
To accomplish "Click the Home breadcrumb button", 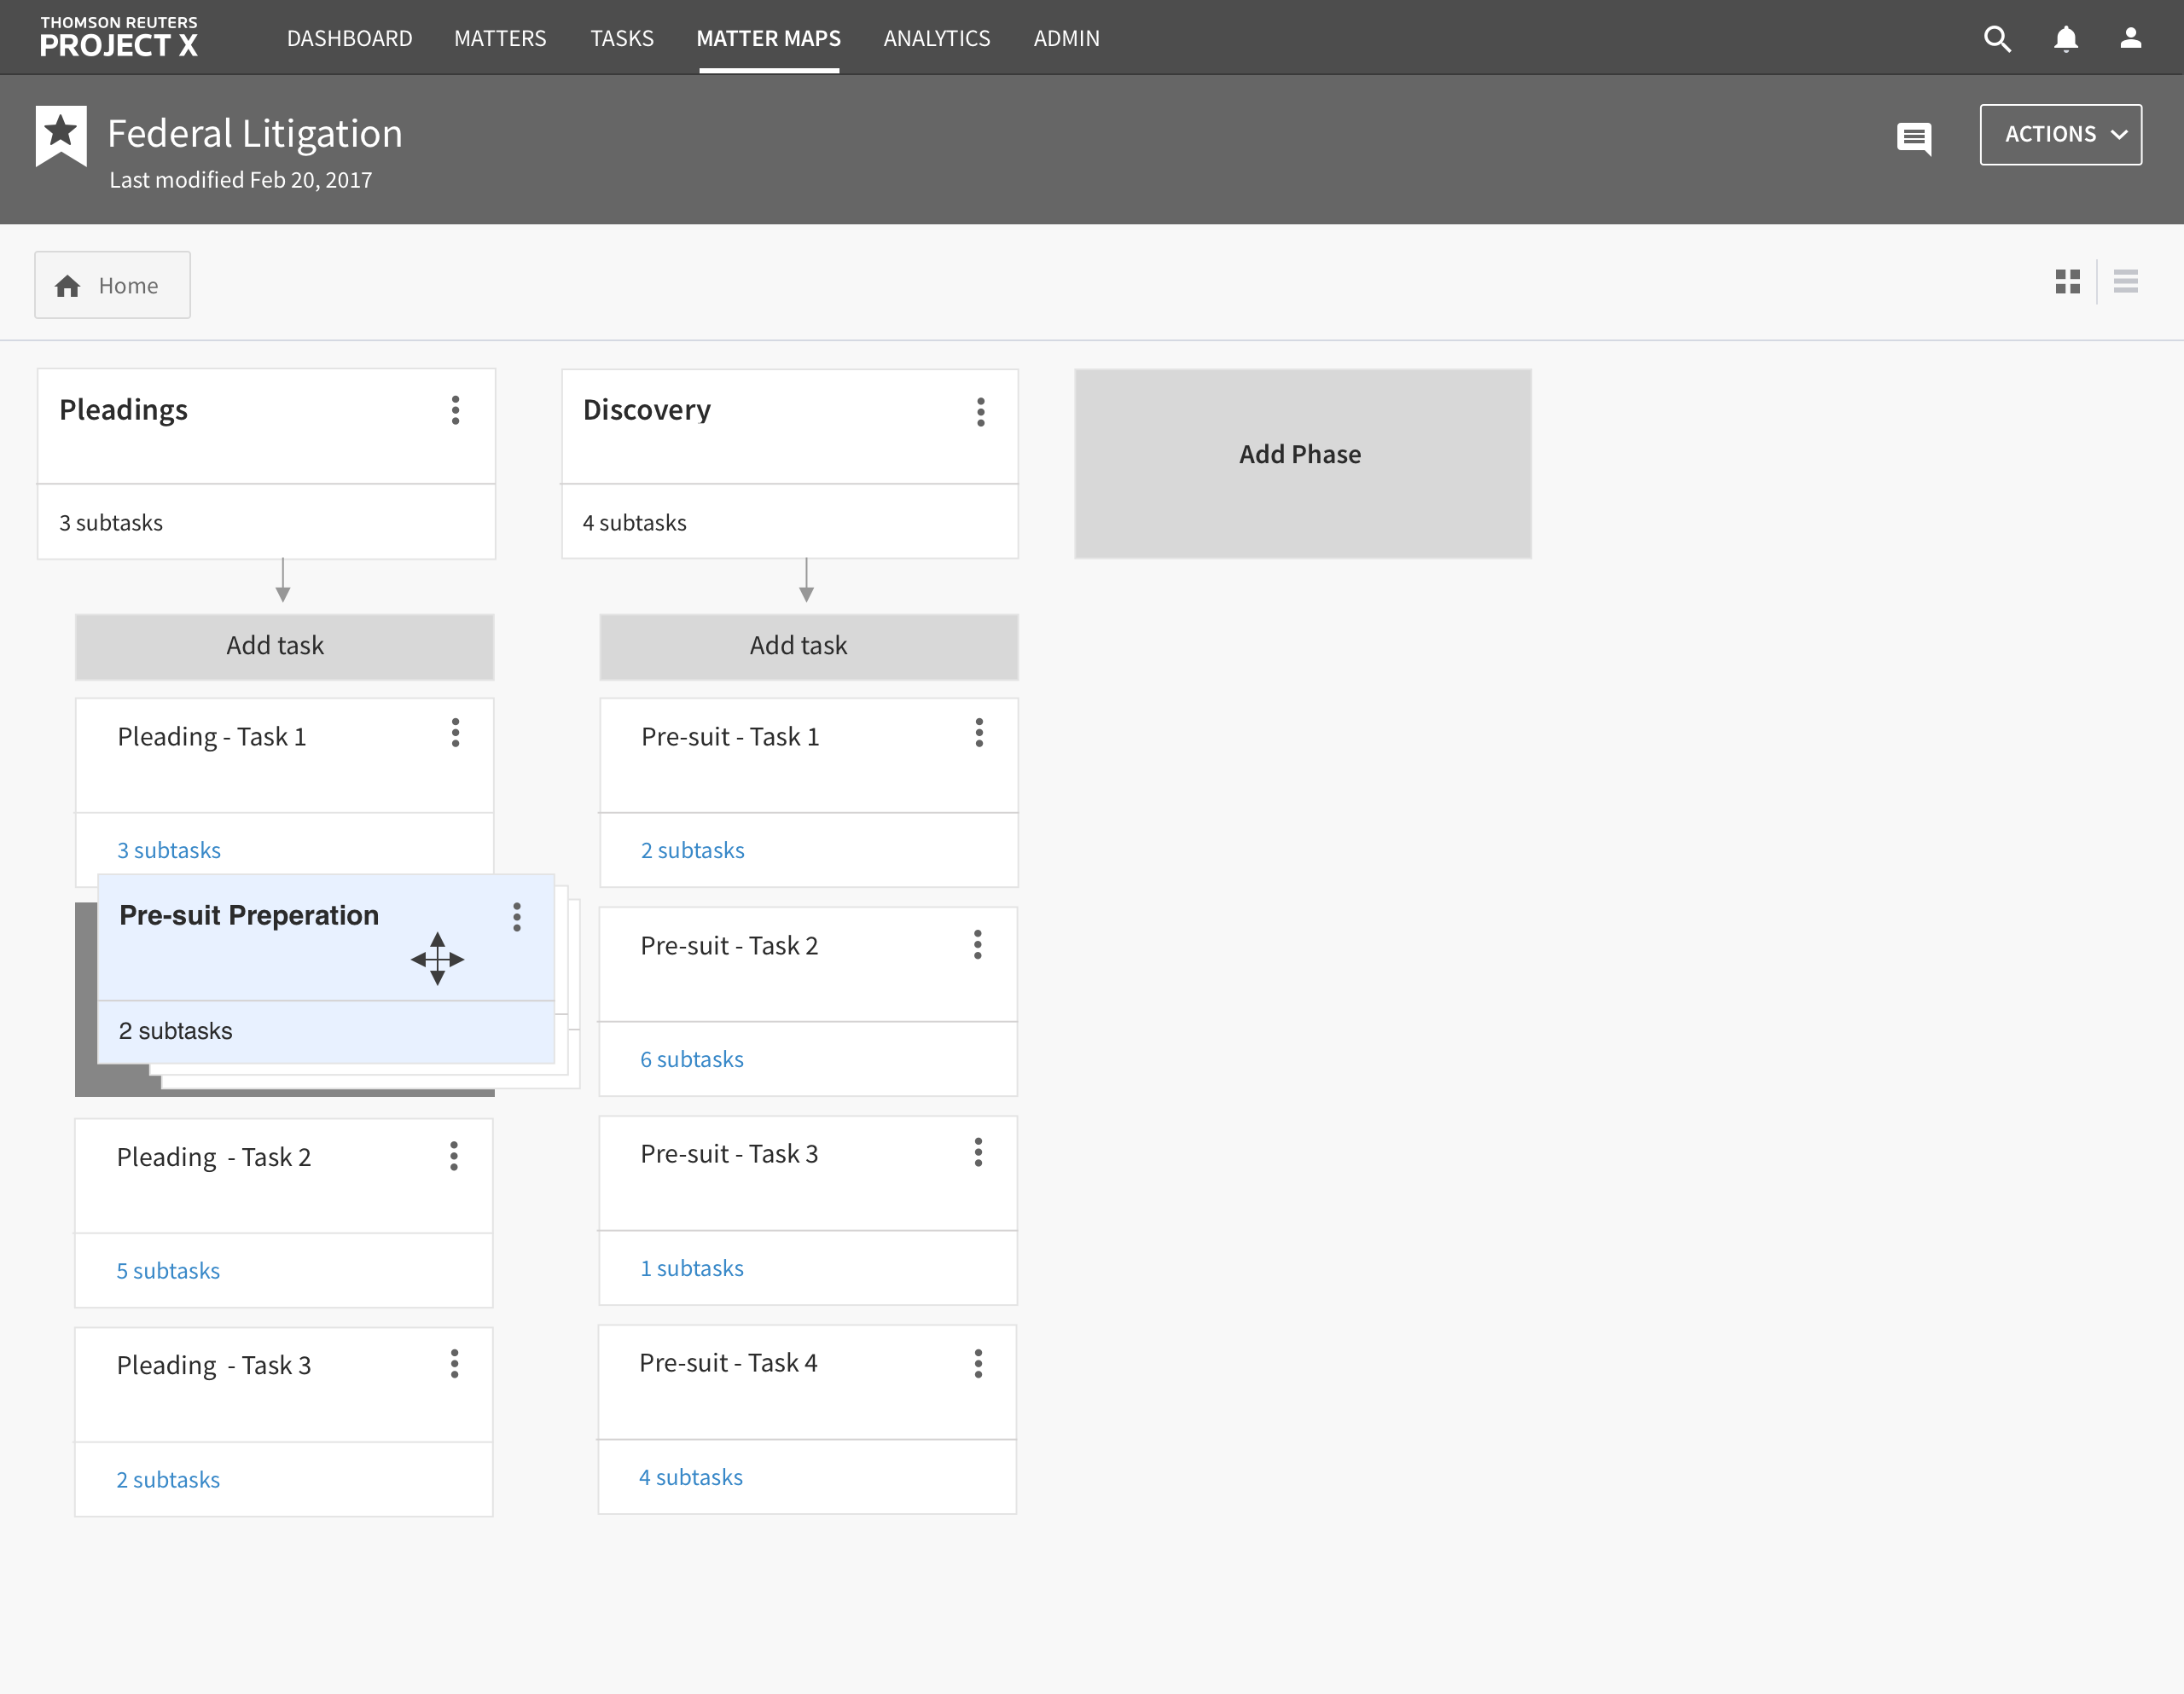I will click(x=112, y=286).
